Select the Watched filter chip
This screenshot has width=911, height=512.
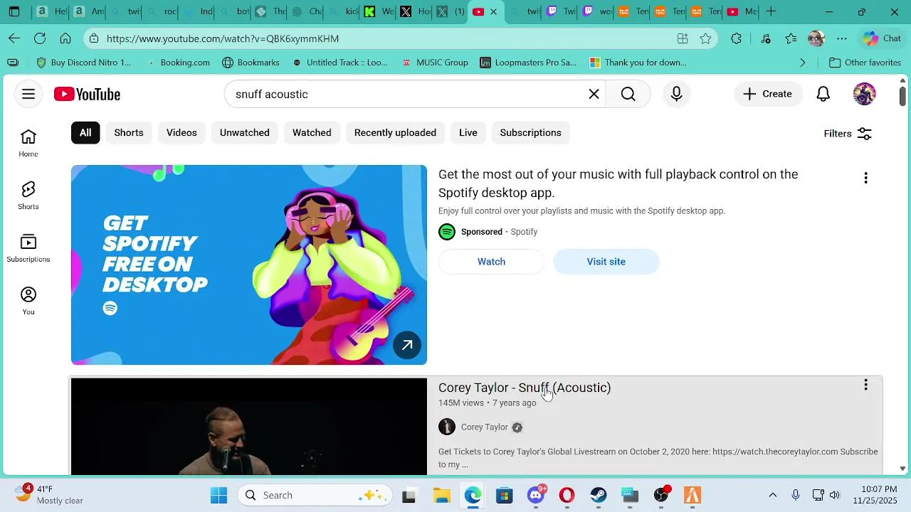coord(312,133)
